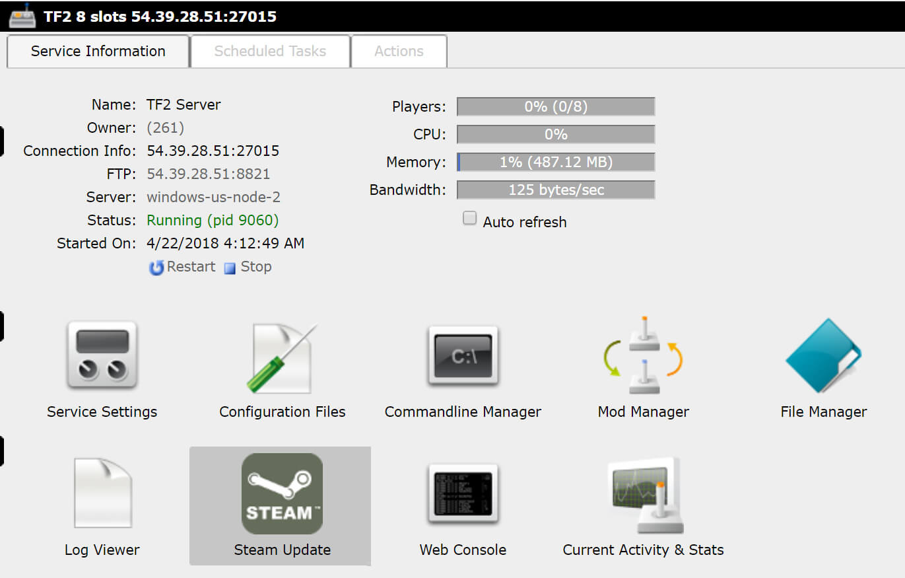
Task: Click the Players usage bar
Action: (x=556, y=106)
